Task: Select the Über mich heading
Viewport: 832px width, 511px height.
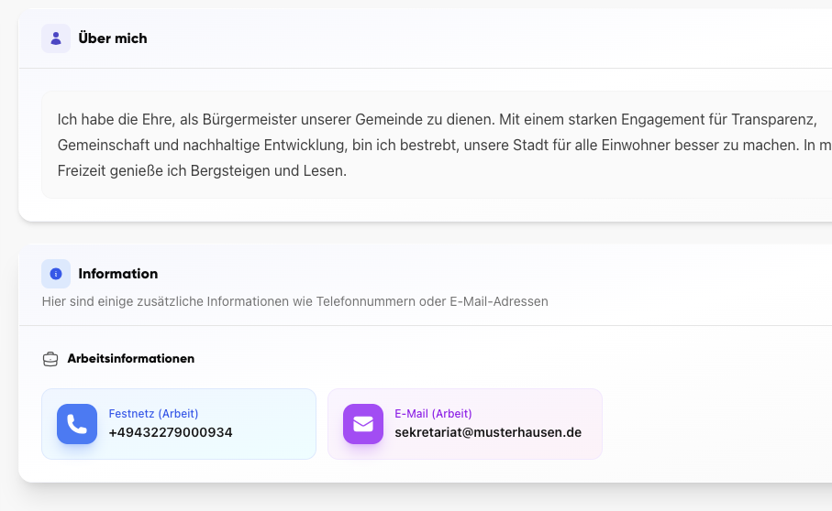Action: pos(113,38)
